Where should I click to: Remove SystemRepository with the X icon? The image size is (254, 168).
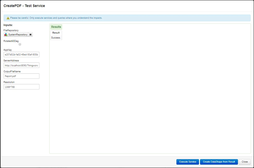tap(30, 35)
